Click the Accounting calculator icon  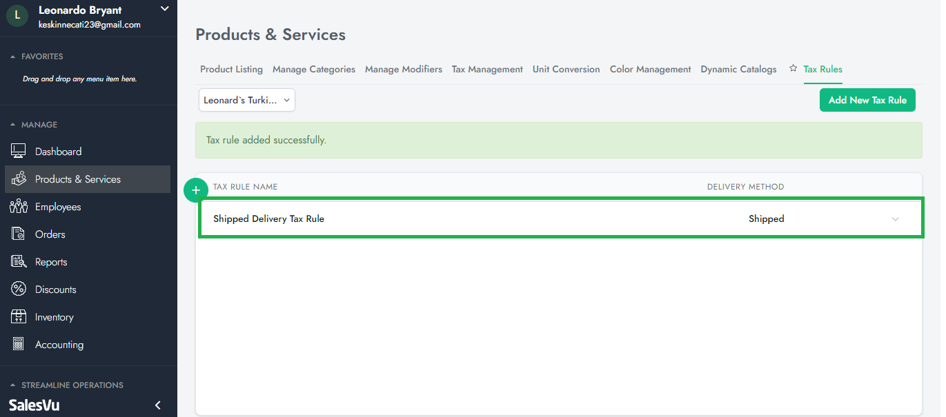(x=19, y=345)
